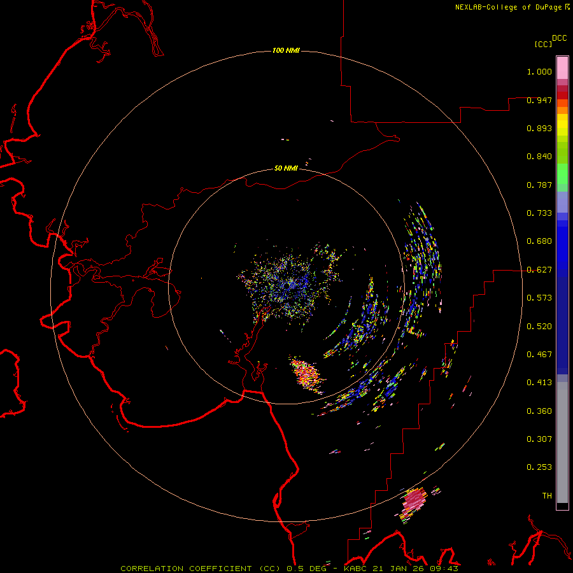Click the TH threshold legend label
573x573 pixels.
pos(547,496)
